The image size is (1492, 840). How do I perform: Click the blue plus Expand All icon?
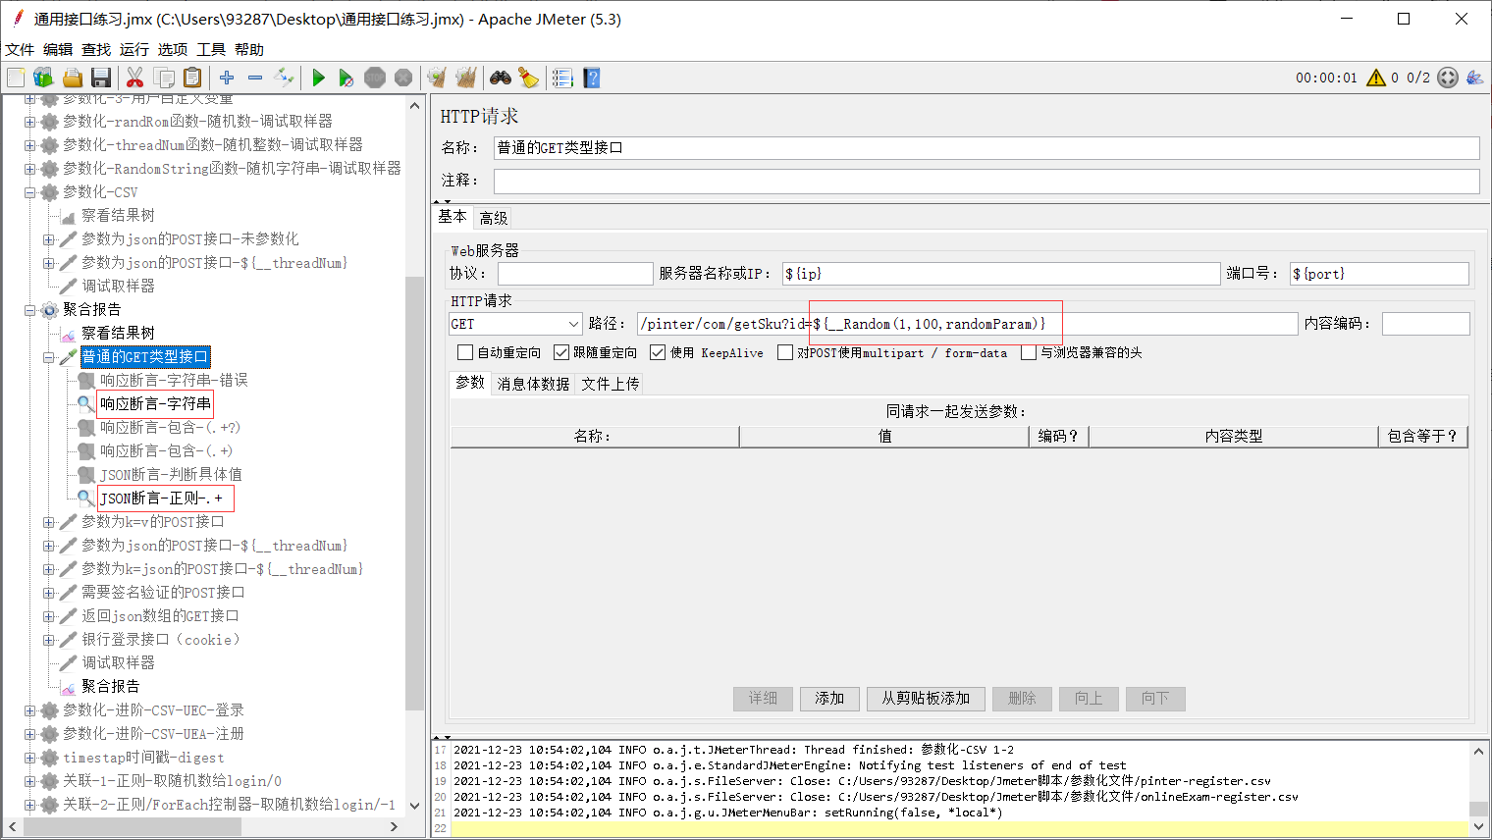(x=227, y=78)
